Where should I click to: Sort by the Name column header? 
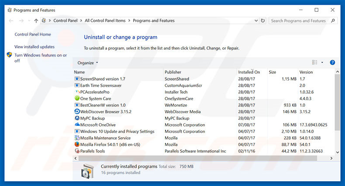(x=79, y=72)
